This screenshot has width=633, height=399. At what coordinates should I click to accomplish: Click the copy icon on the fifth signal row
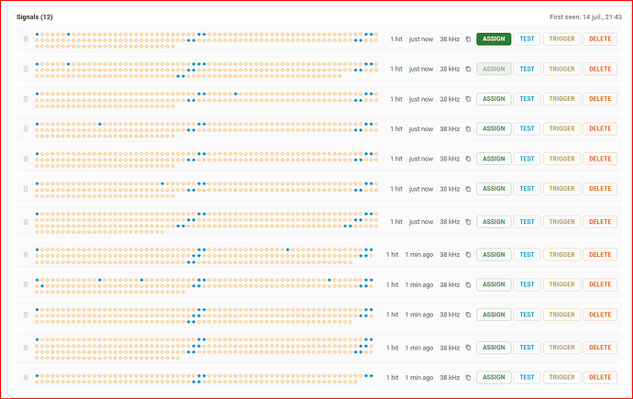click(468, 159)
